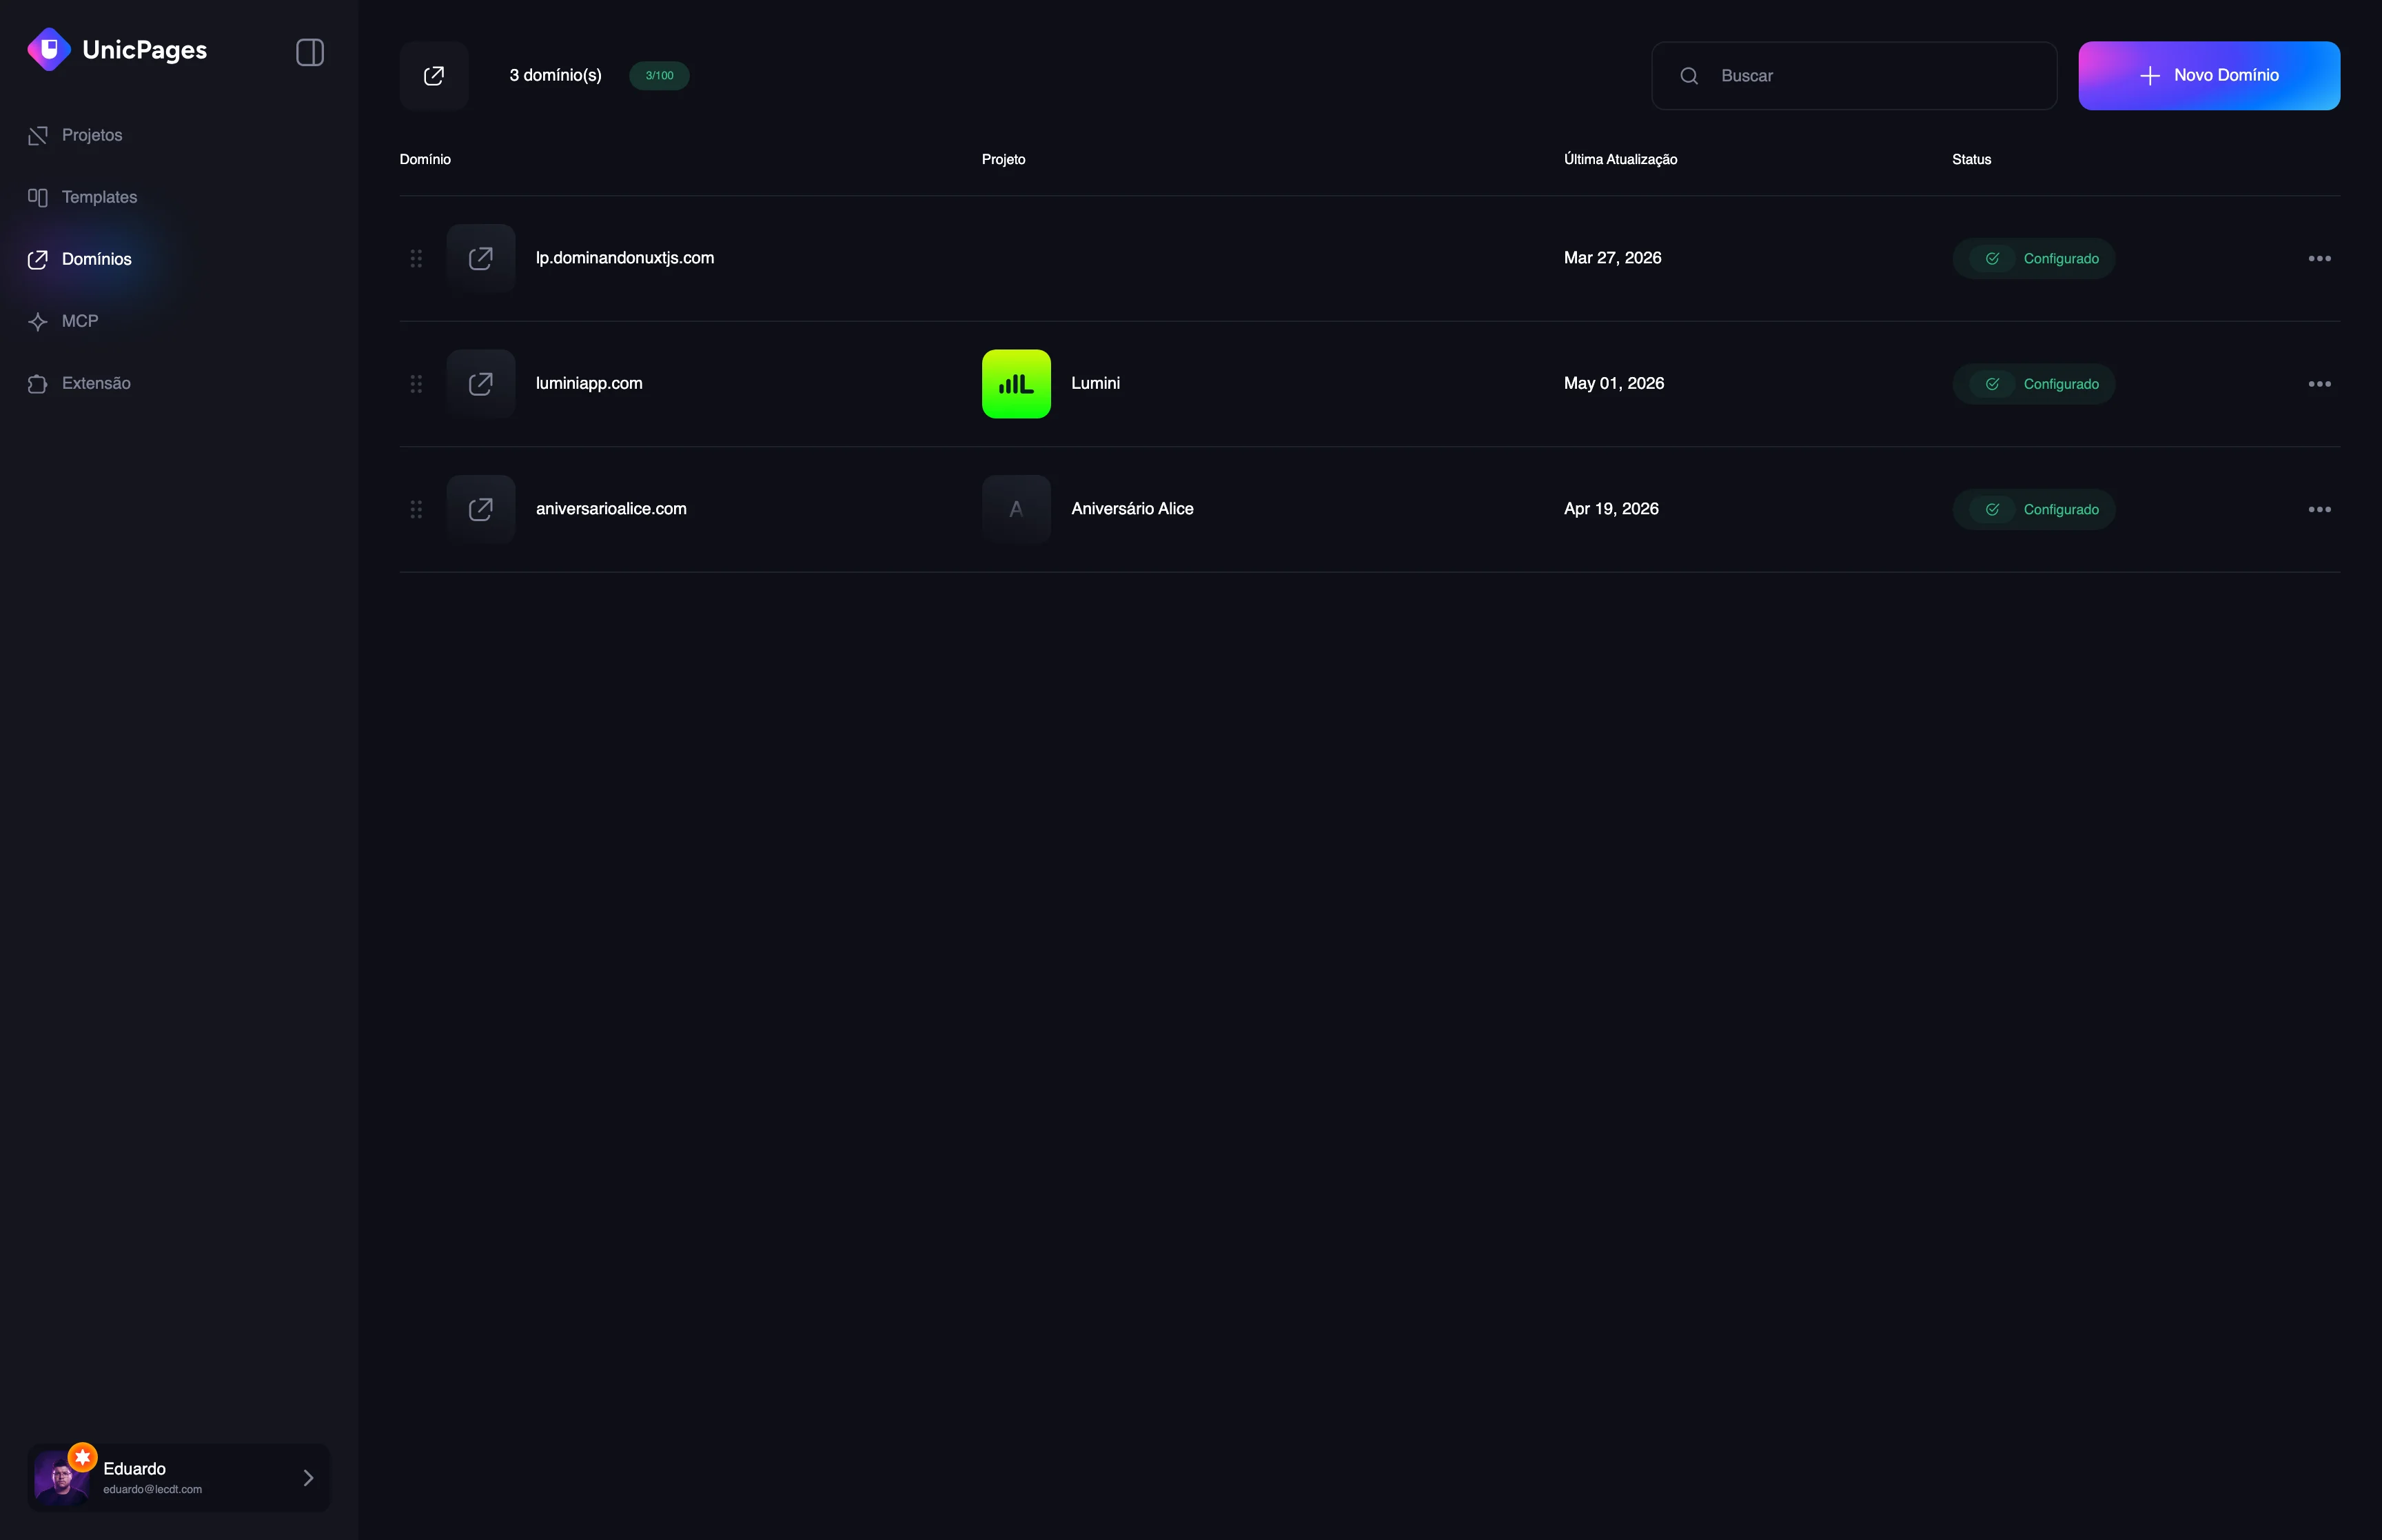Screen dimensions: 2382x1540
Task: Click link icon of lp.dominandonuxtjs.com row
Action: pos(481,258)
